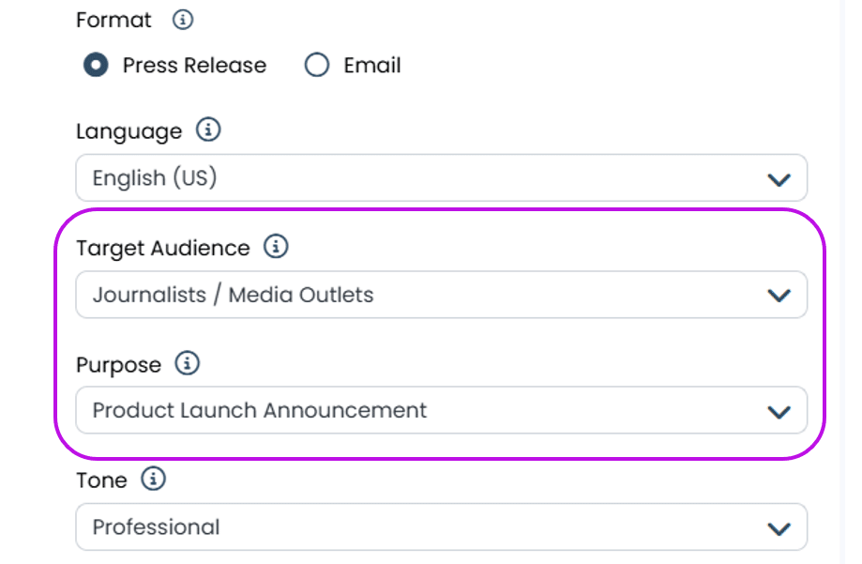The height and width of the screenshot is (564, 862).
Task: Click the Purpose field label
Action: pos(118,364)
